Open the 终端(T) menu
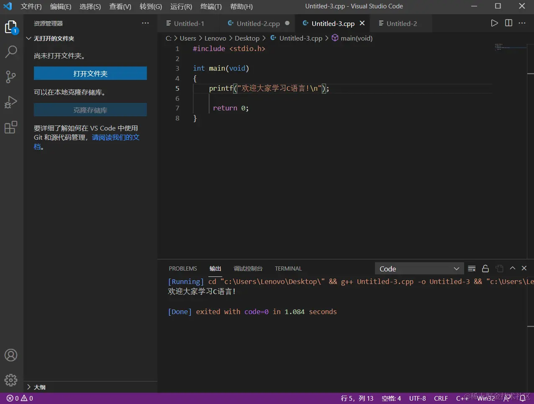This screenshot has height=404, width=534. [x=211, y=7]
